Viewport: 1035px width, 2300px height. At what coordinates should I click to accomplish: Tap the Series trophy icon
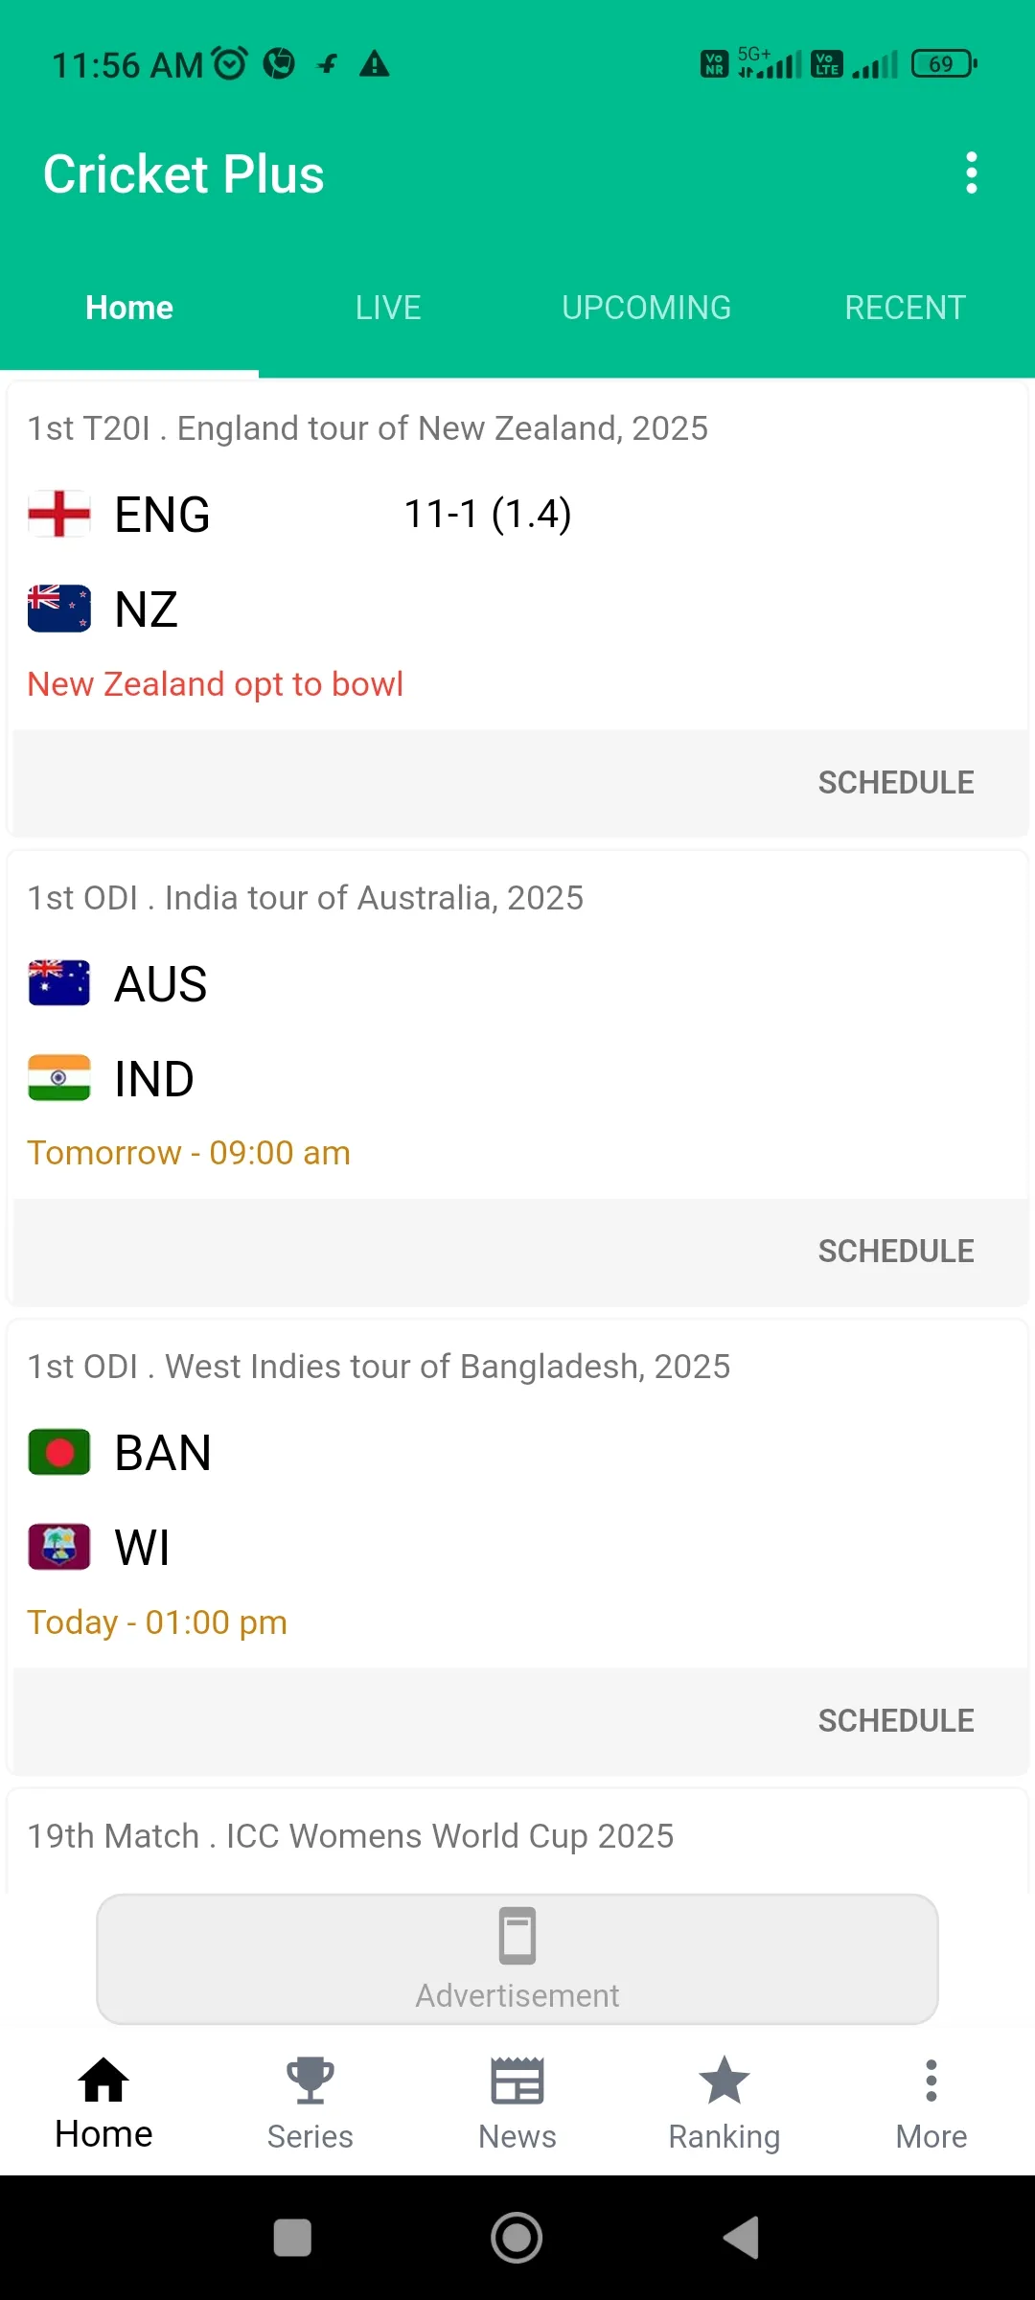310,2081
